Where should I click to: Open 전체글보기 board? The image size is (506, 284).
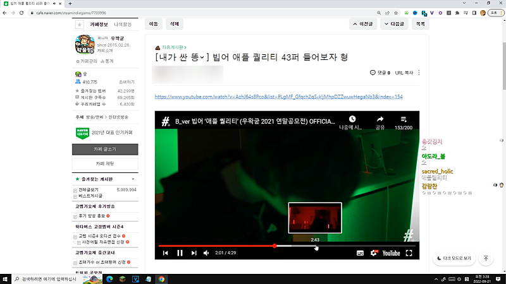[x=89, y=190]
